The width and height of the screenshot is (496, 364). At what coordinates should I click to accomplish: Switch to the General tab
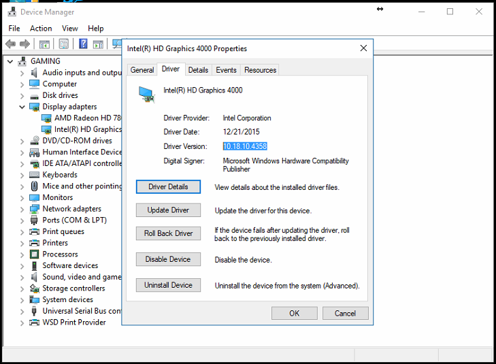(x=142, y=70)
